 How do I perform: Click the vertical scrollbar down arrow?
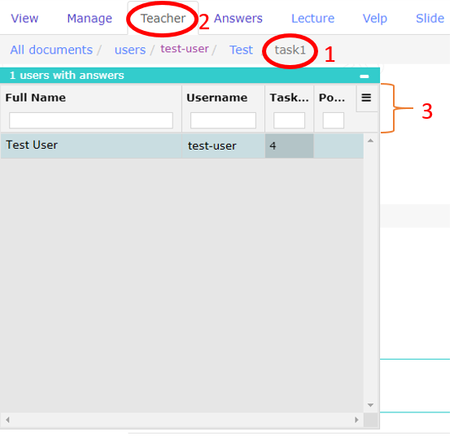[x=370, y=405]
